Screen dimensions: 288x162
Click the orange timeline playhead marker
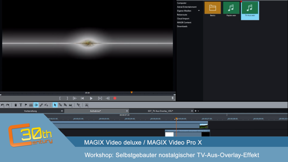(x=176, y=119)
